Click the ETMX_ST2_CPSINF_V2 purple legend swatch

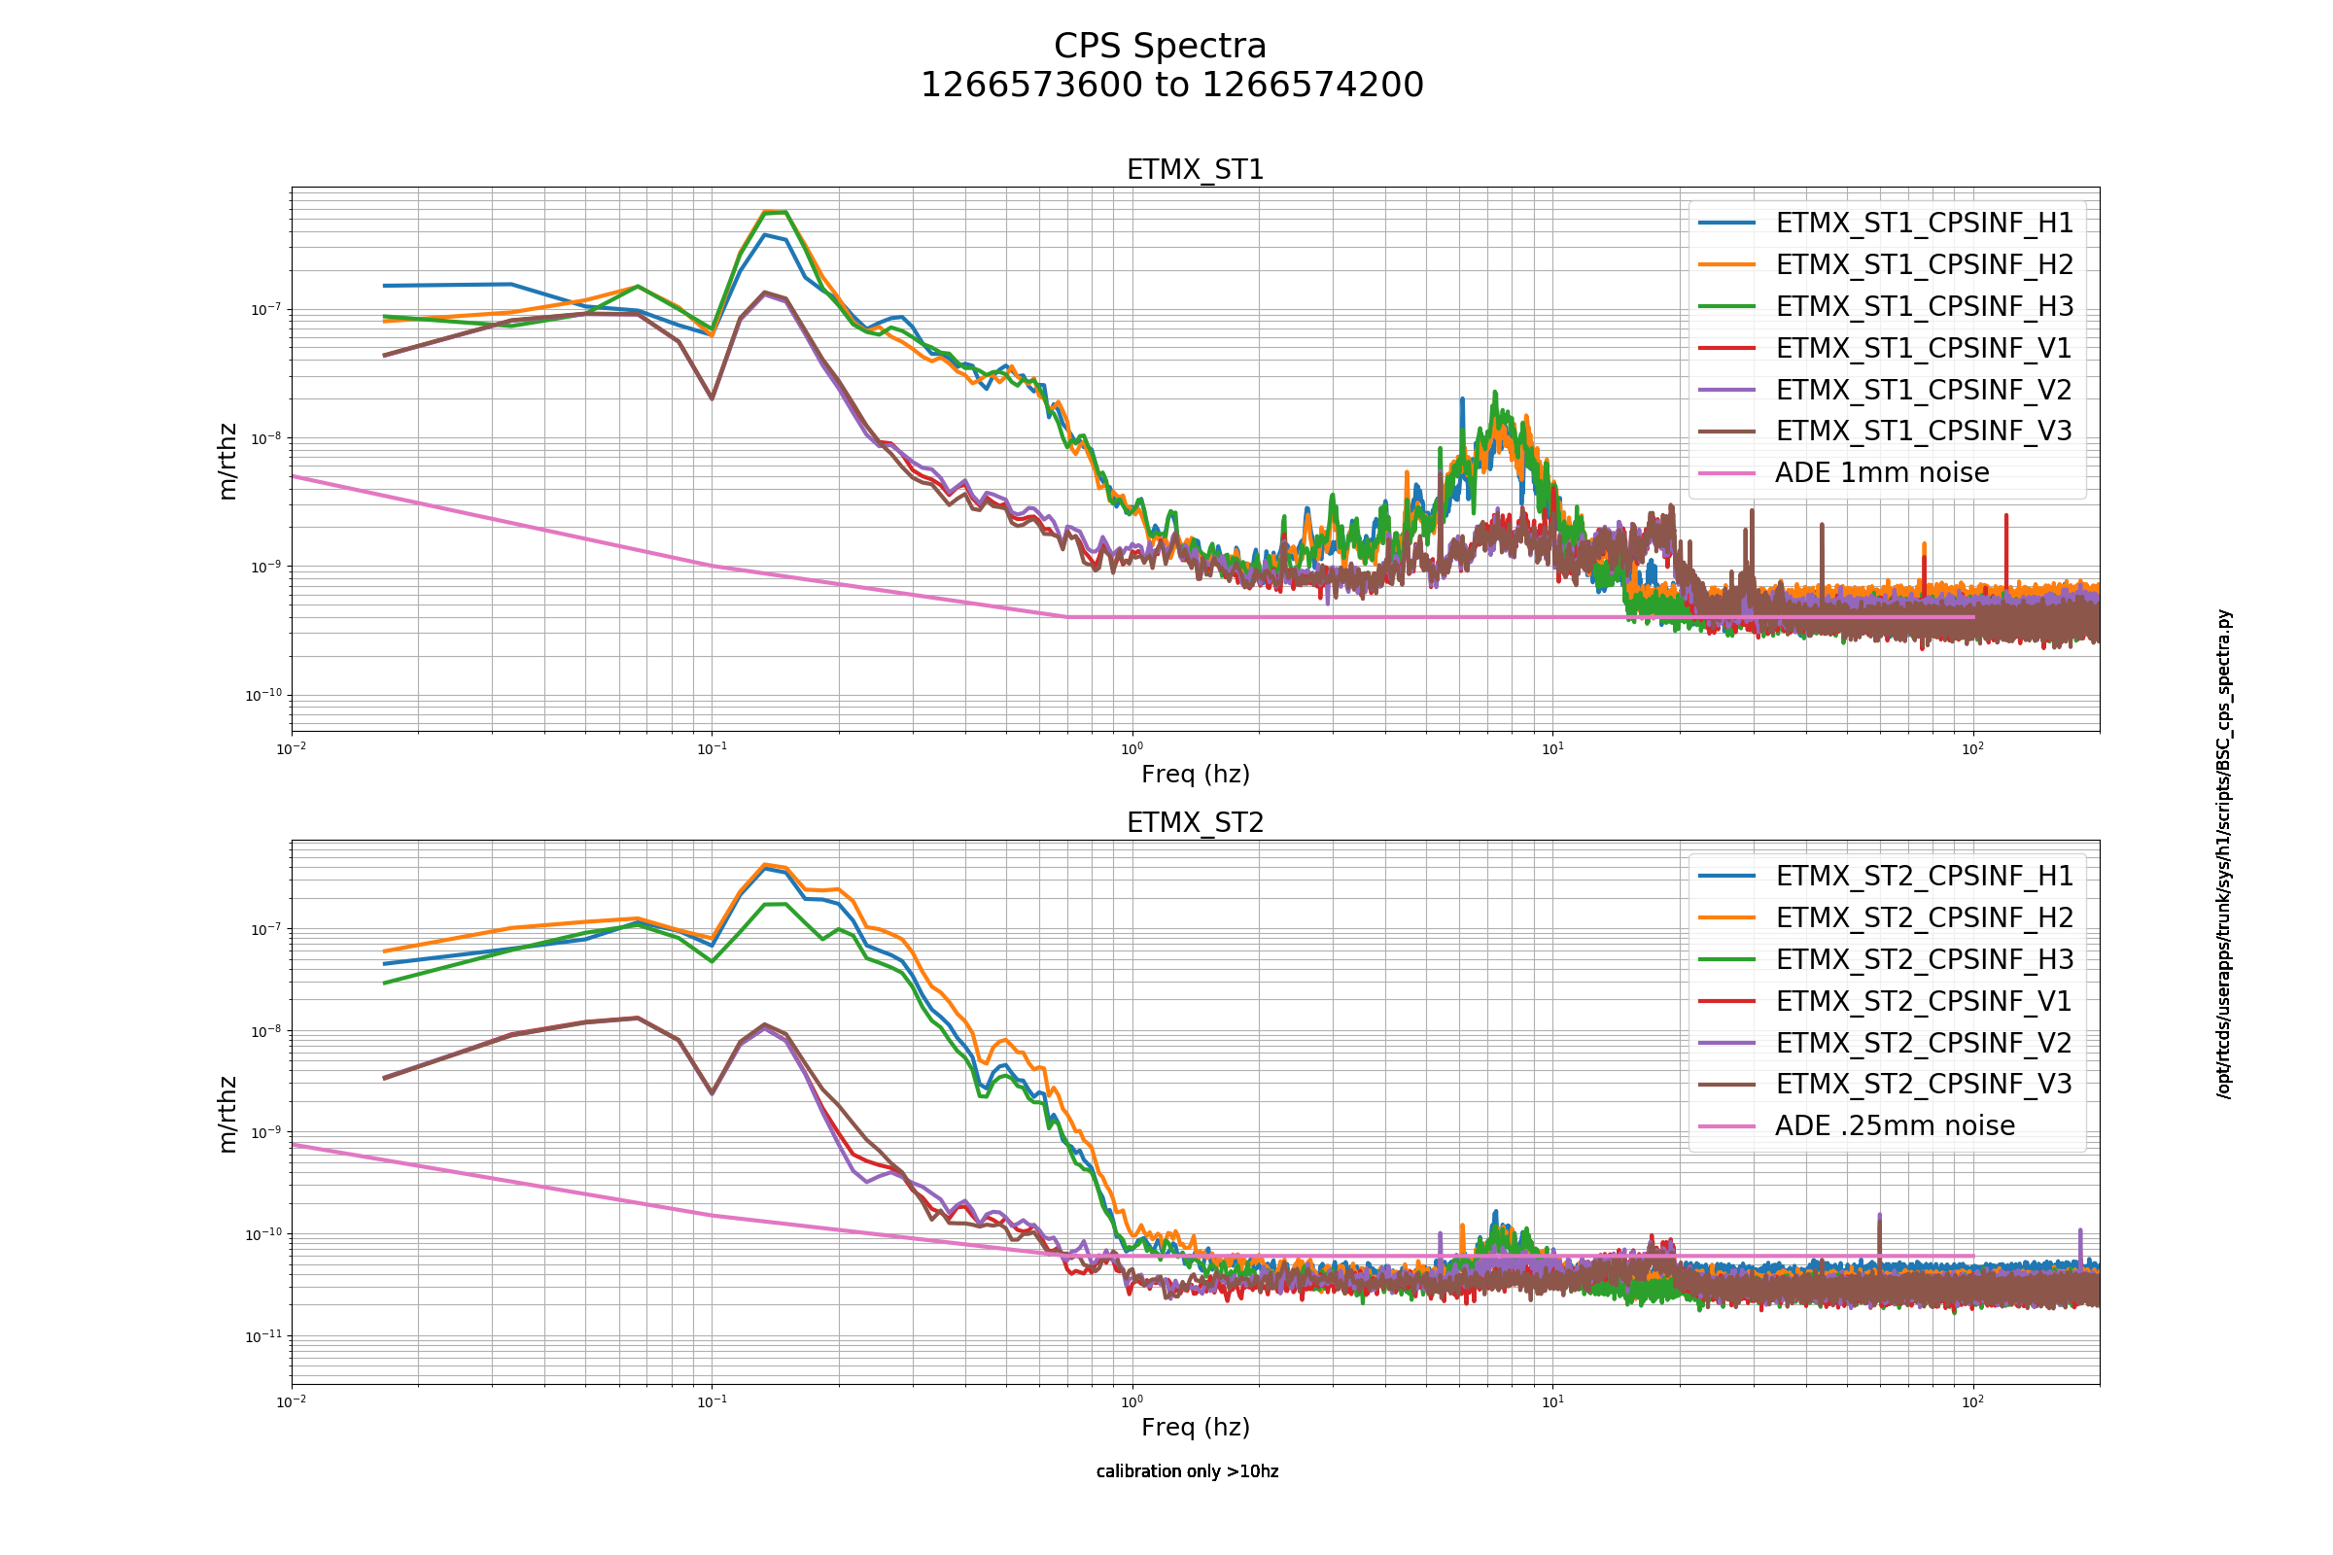click(1727, 1043)
